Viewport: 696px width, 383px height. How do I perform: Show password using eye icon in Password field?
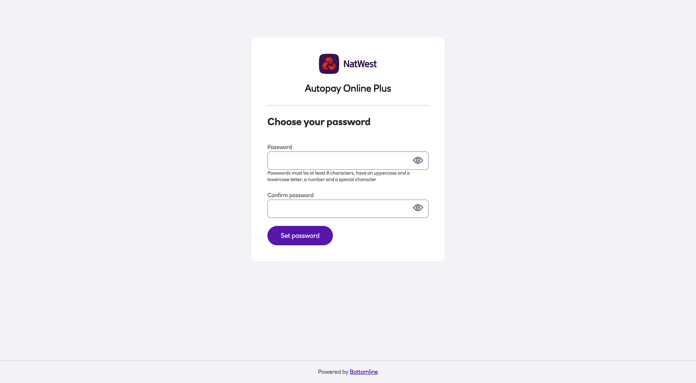(418, 160)
